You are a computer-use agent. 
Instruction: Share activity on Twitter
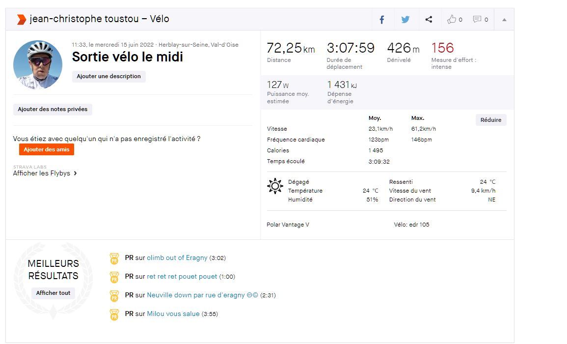click(405, 20)
